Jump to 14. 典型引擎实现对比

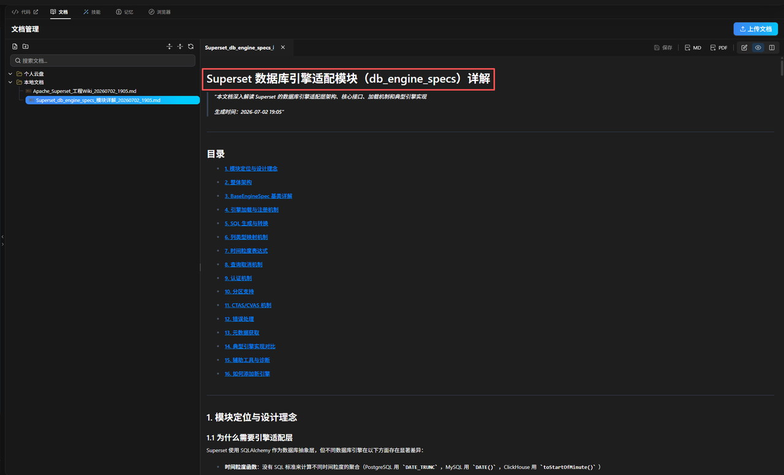coord(250,346)
